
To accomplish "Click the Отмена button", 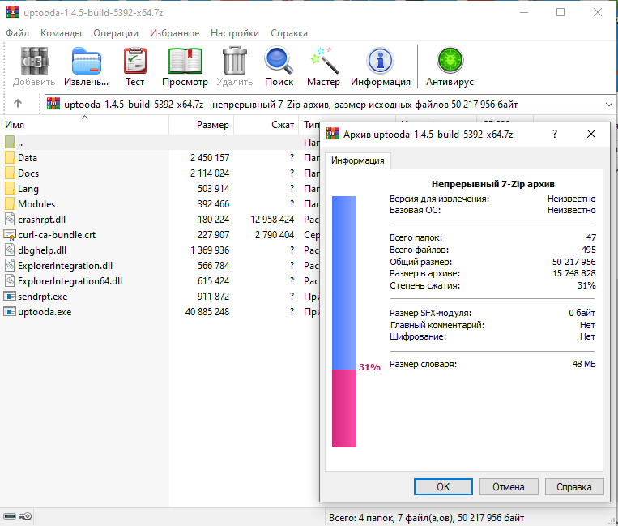I will [509, 486].
